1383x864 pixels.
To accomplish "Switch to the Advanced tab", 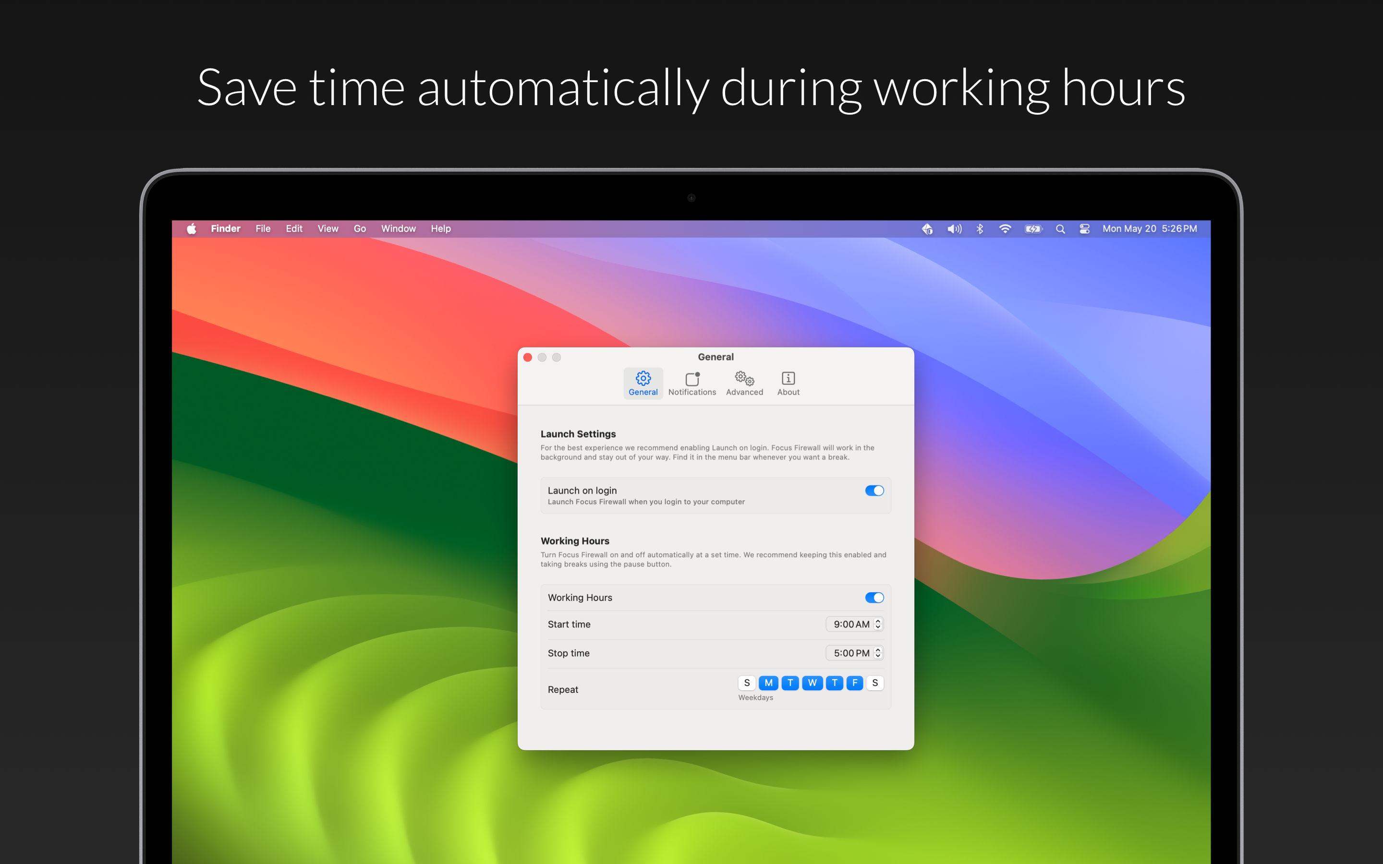I will [744, 383].
